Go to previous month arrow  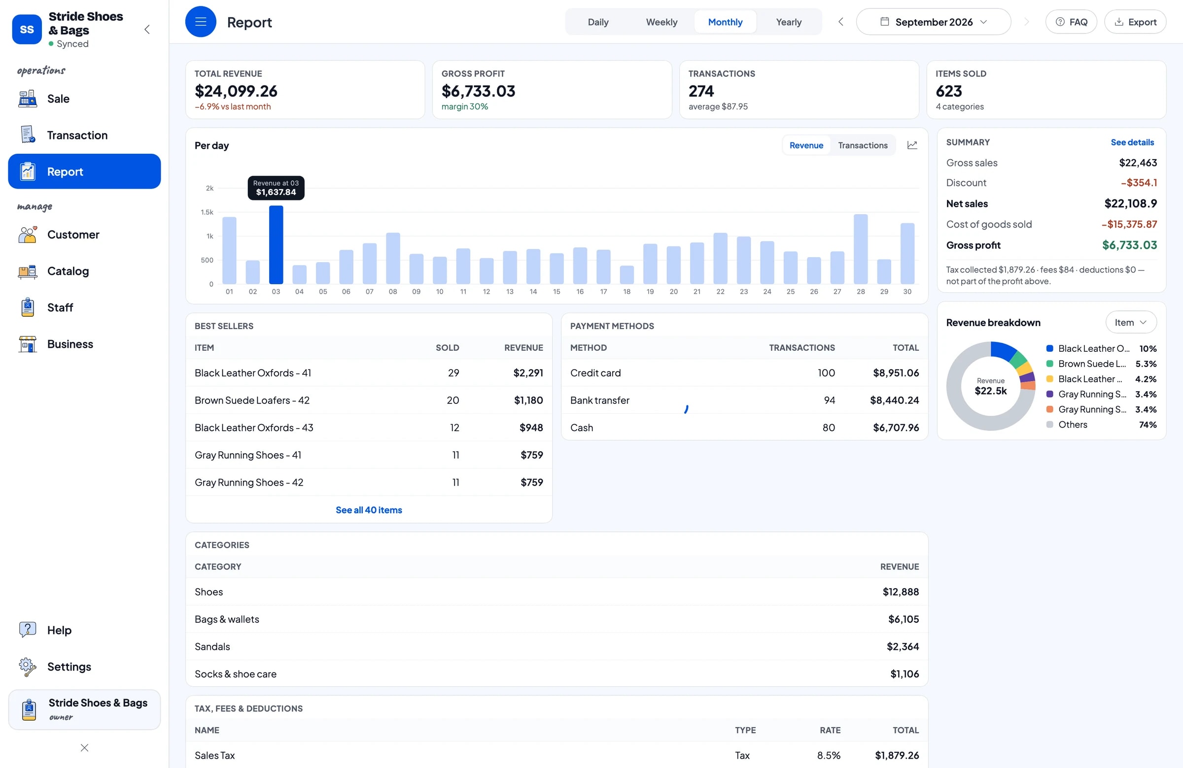[x=840, y=22]
